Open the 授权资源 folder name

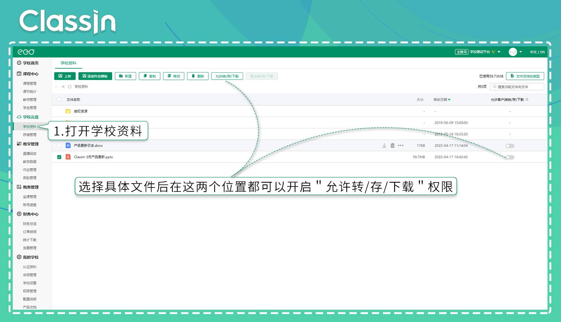click(80, 111)
